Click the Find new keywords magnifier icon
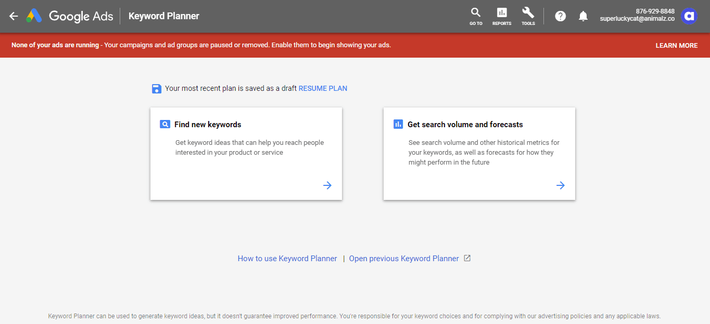 pos(165,125)
